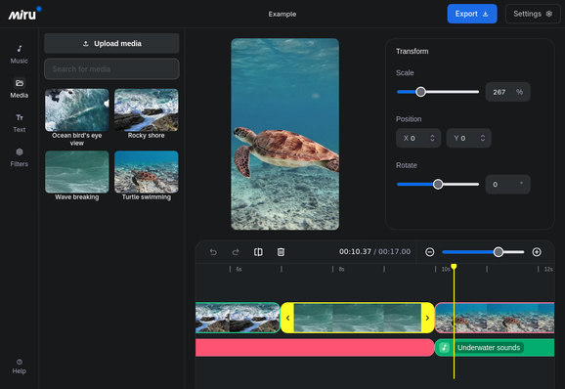Open Settings
Viewport: 565px width, 389px height.
(x=532, y=14)
